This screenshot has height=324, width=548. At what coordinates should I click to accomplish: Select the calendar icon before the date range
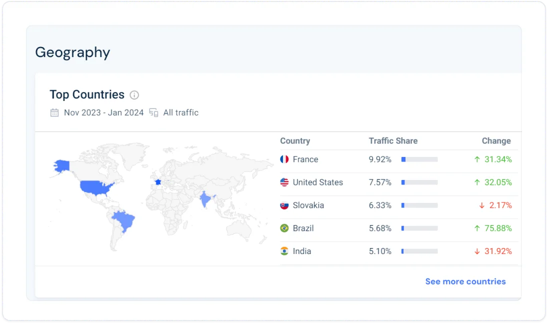(x=54, y=112)
